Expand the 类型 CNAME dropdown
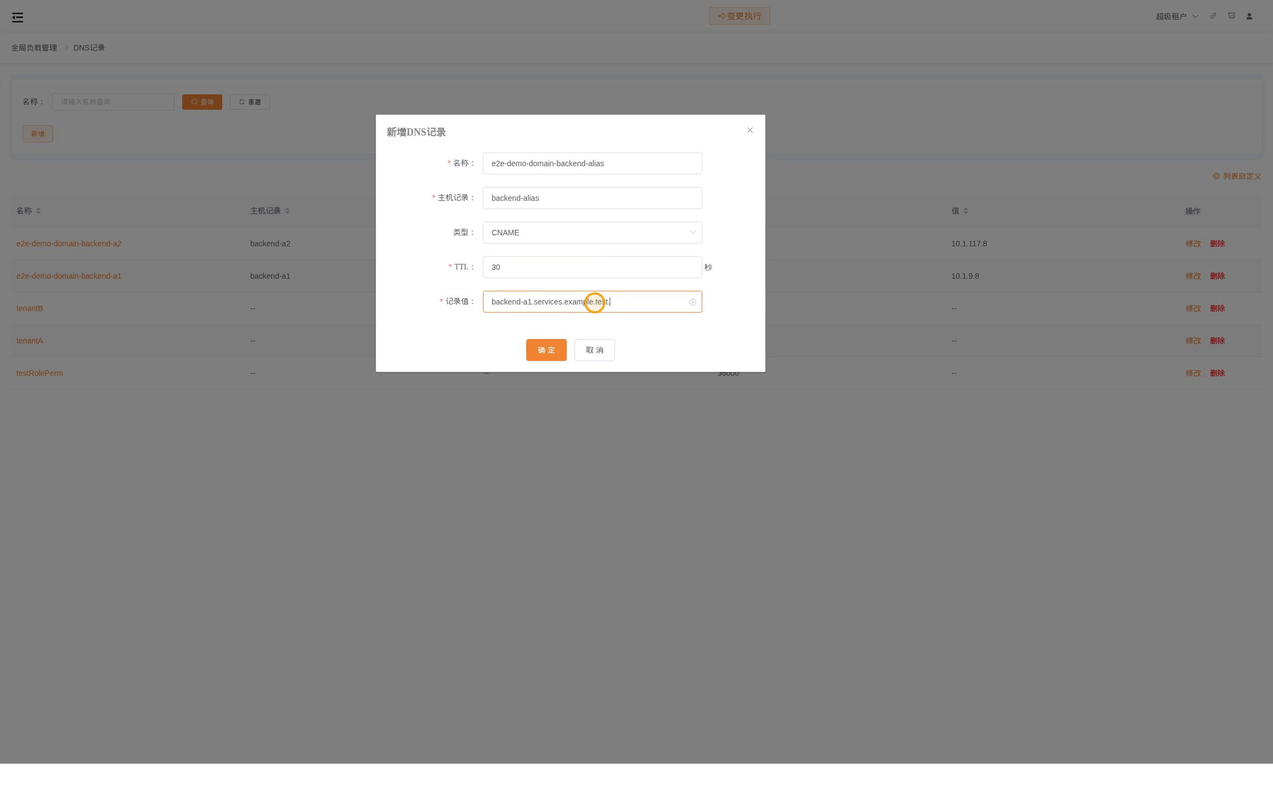This screenshot has height=790, width=1273. click(x=592, y=233)
